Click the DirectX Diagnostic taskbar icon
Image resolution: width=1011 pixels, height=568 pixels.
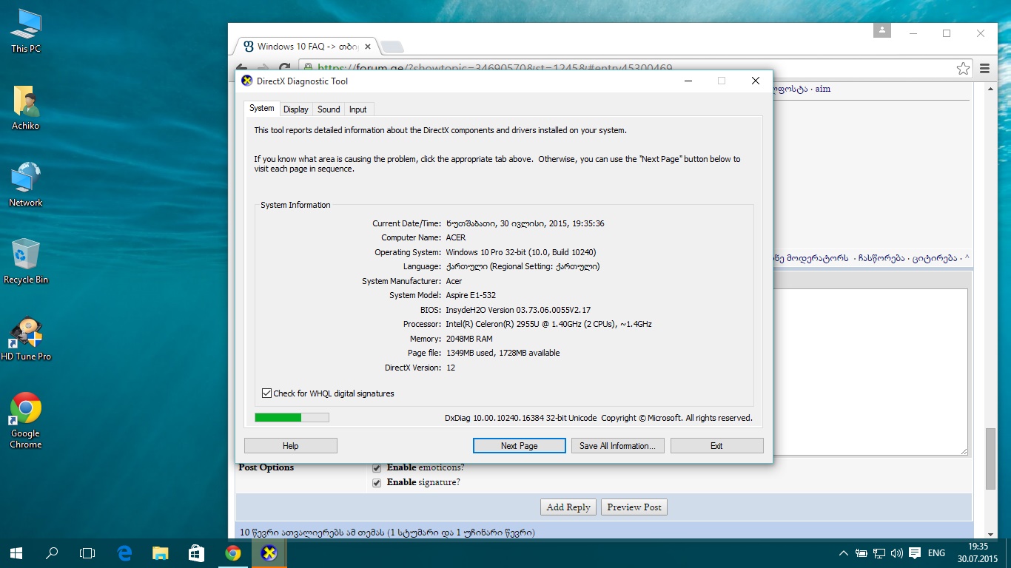pyautogui.click(x=269, y=552)
